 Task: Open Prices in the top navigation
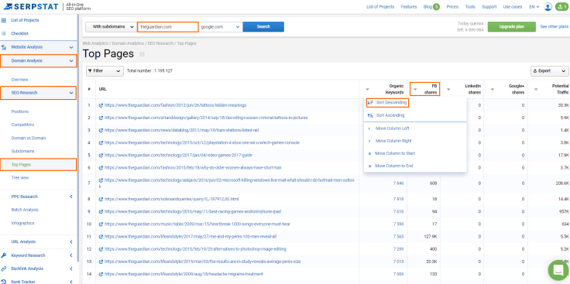click(452, 7)
